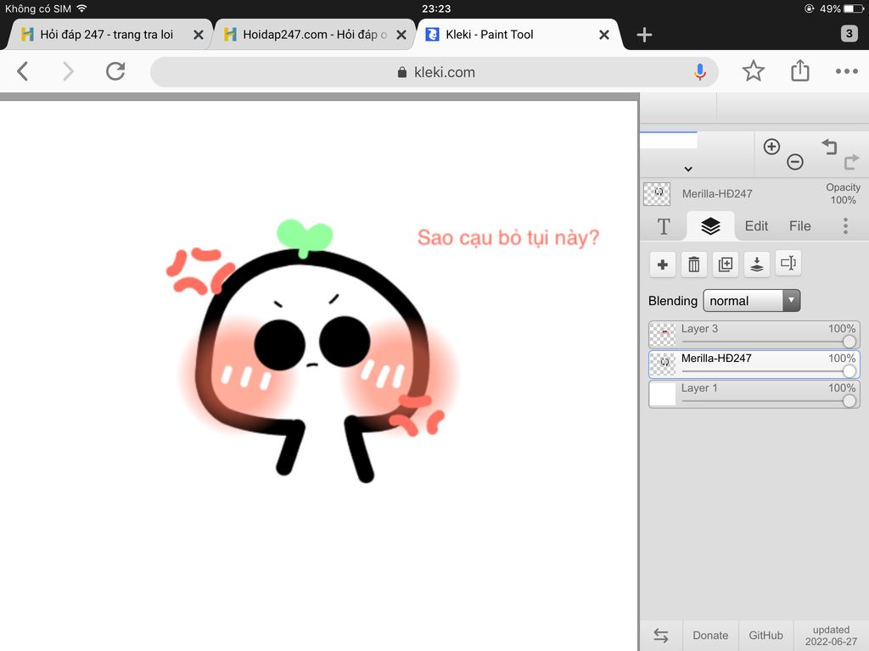
Task: Click the Layer 1 white thumbnail
Action: 662,394
